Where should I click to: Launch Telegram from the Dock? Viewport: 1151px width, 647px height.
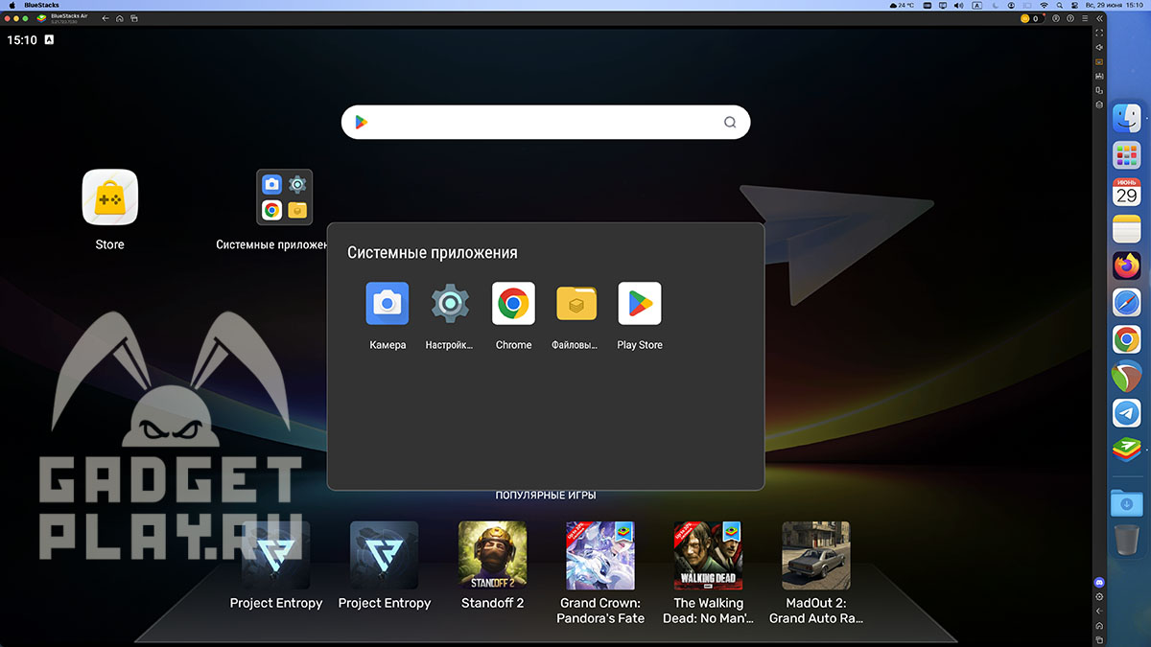pyautogui.click(x=1126, y=412)
